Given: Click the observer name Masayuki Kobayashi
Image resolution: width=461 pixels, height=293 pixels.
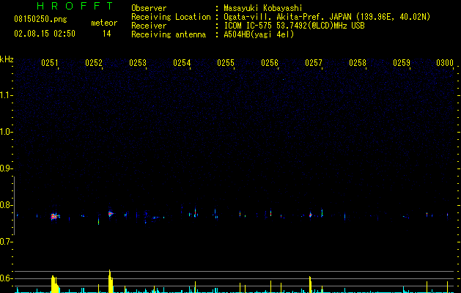Looking at the screenshot, I should point(263,8).
